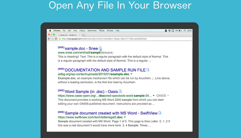Click the [DOC] tag before 'sample.doc - Snee'
Image resolution: width=241 pixels, height=138 pixels.
coord(61,47)
